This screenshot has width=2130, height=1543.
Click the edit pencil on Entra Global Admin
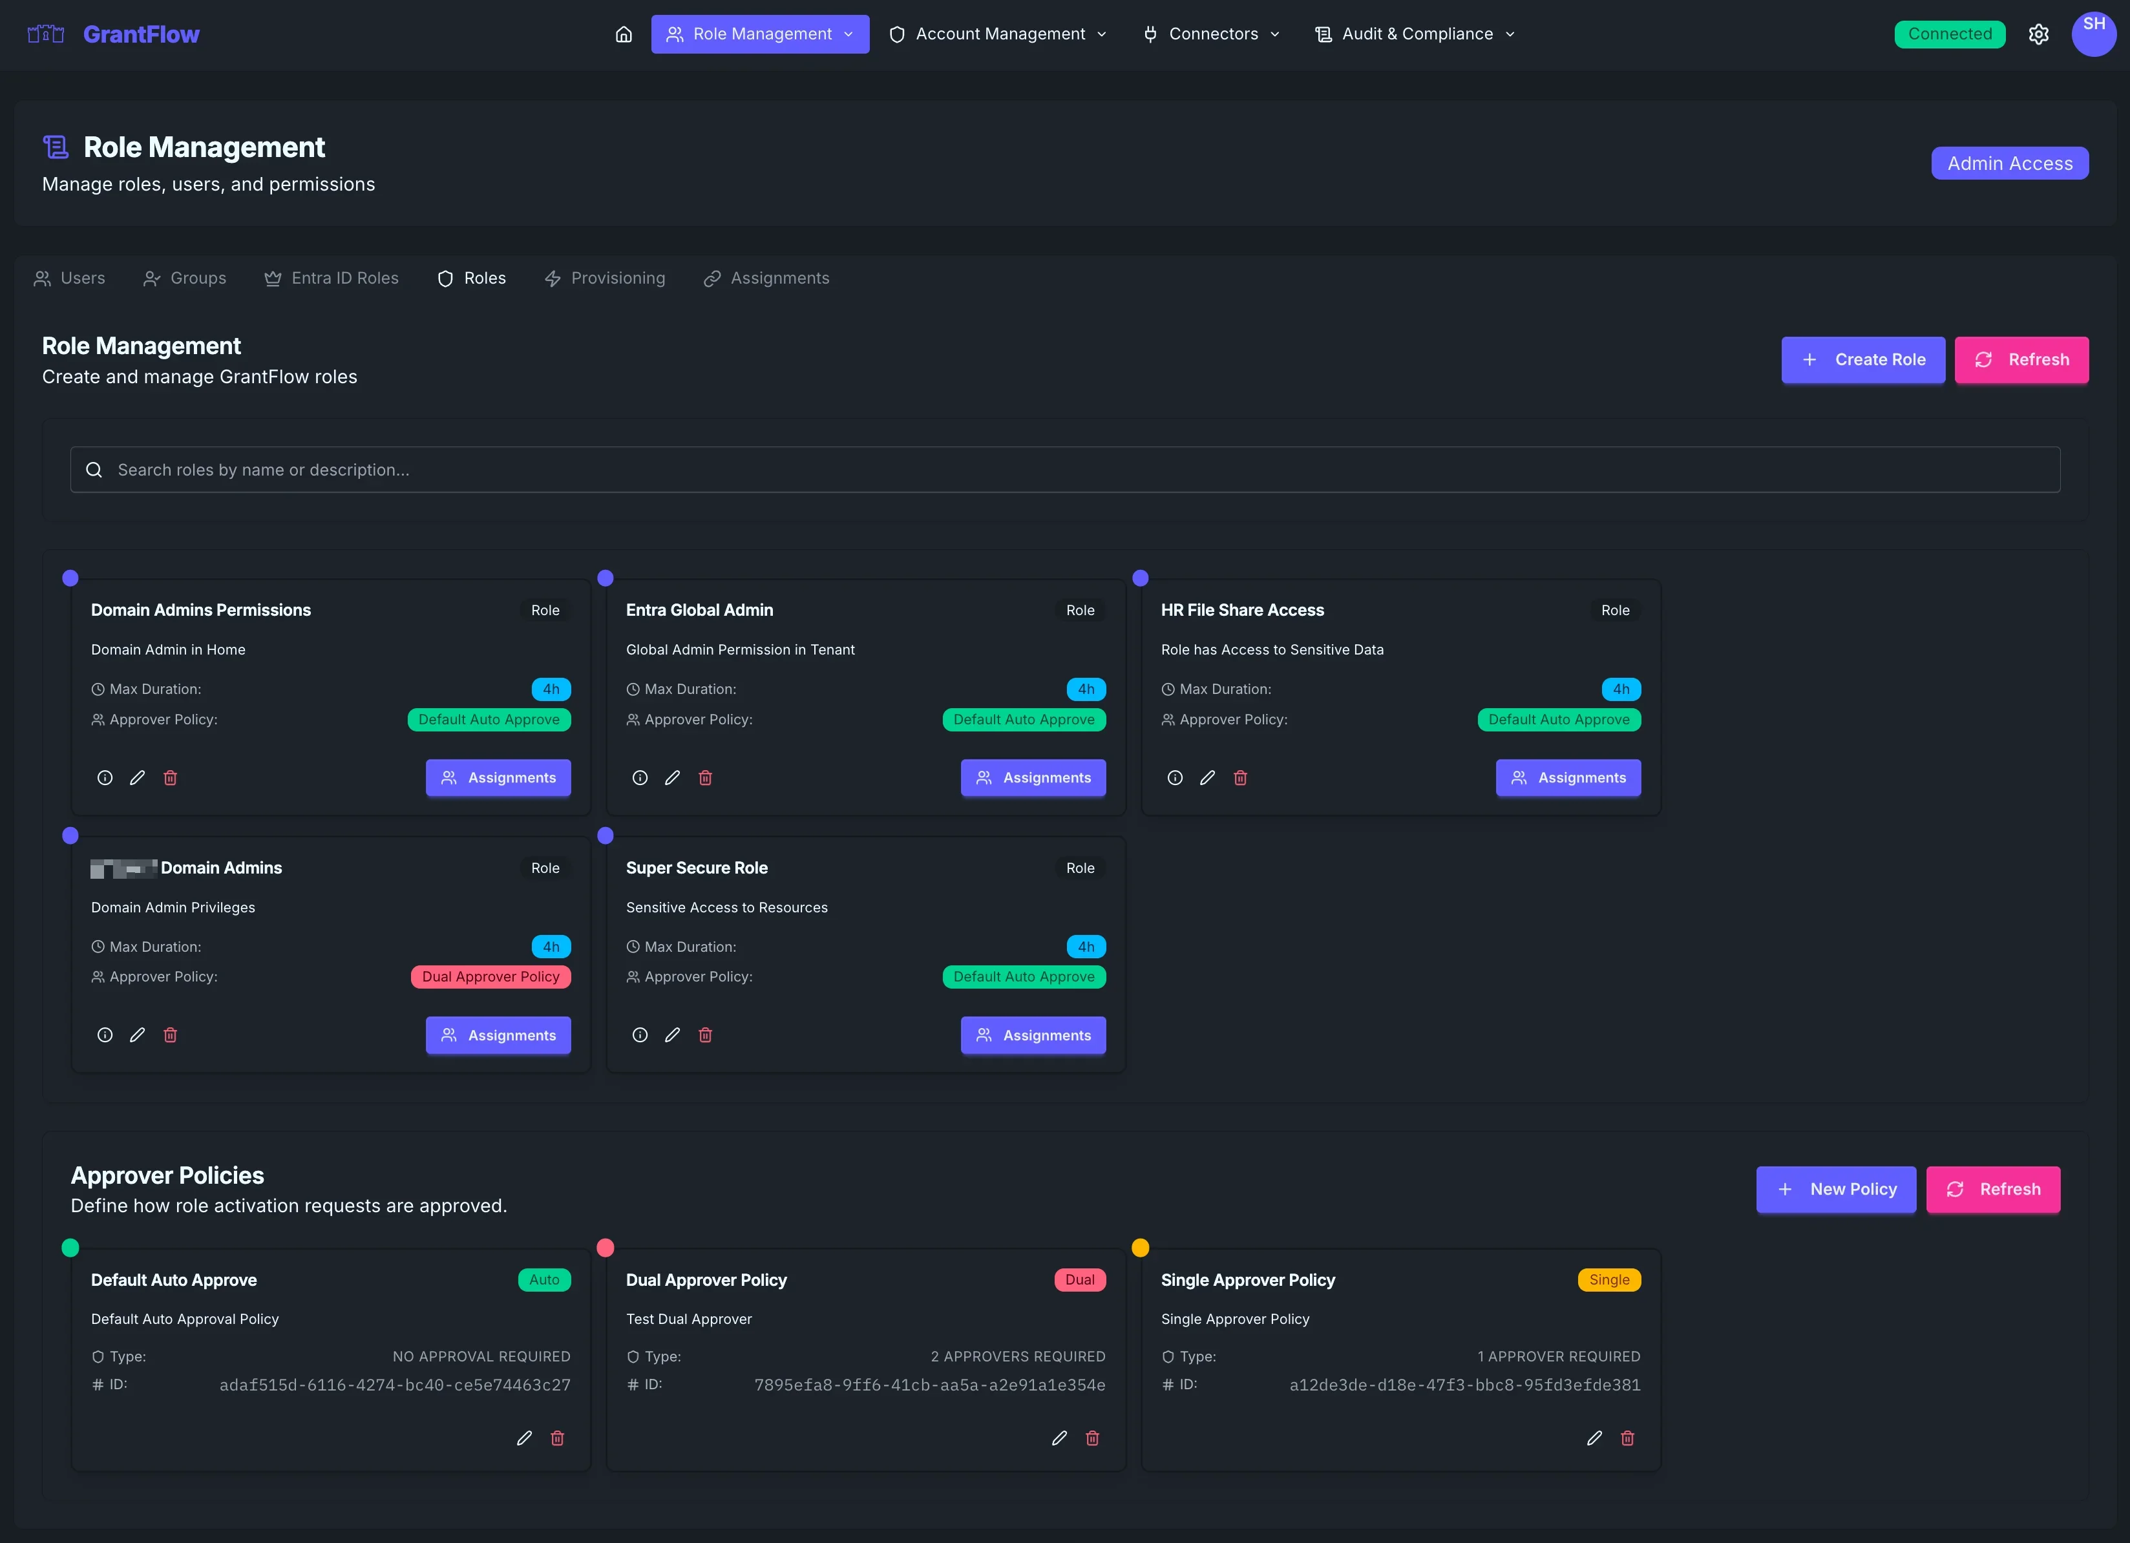(673, 777)
